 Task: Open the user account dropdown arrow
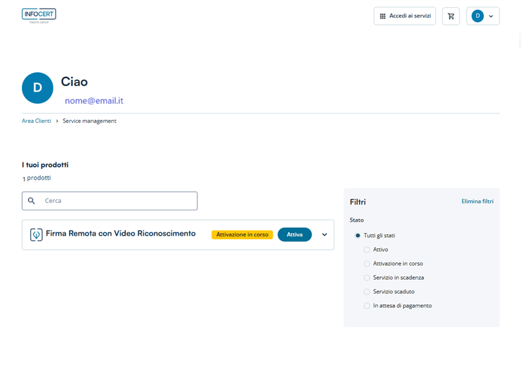coord(491,16)
